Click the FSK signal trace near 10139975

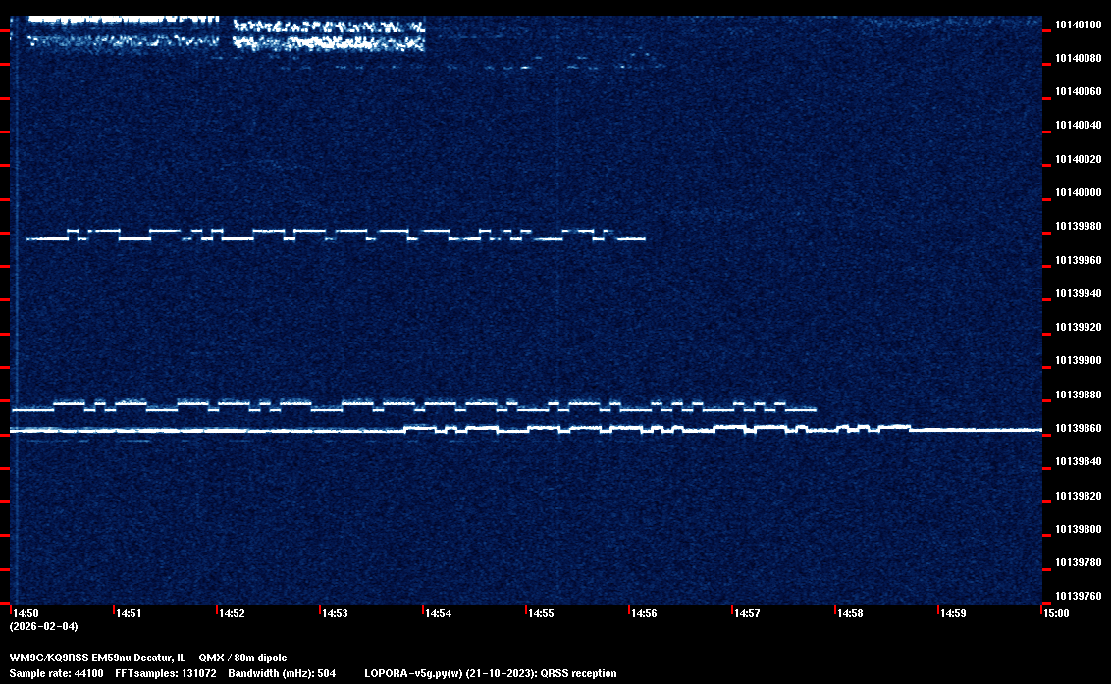pos(334,235)
